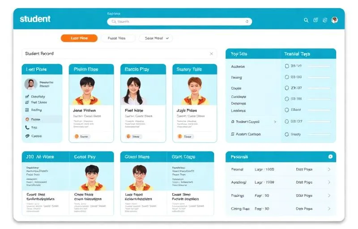The height and width of the screenshot is (229, 358).
Task: Click the orange badge button on the red-haired student's card
Action: pyautogui.click(x=185, y=136)
